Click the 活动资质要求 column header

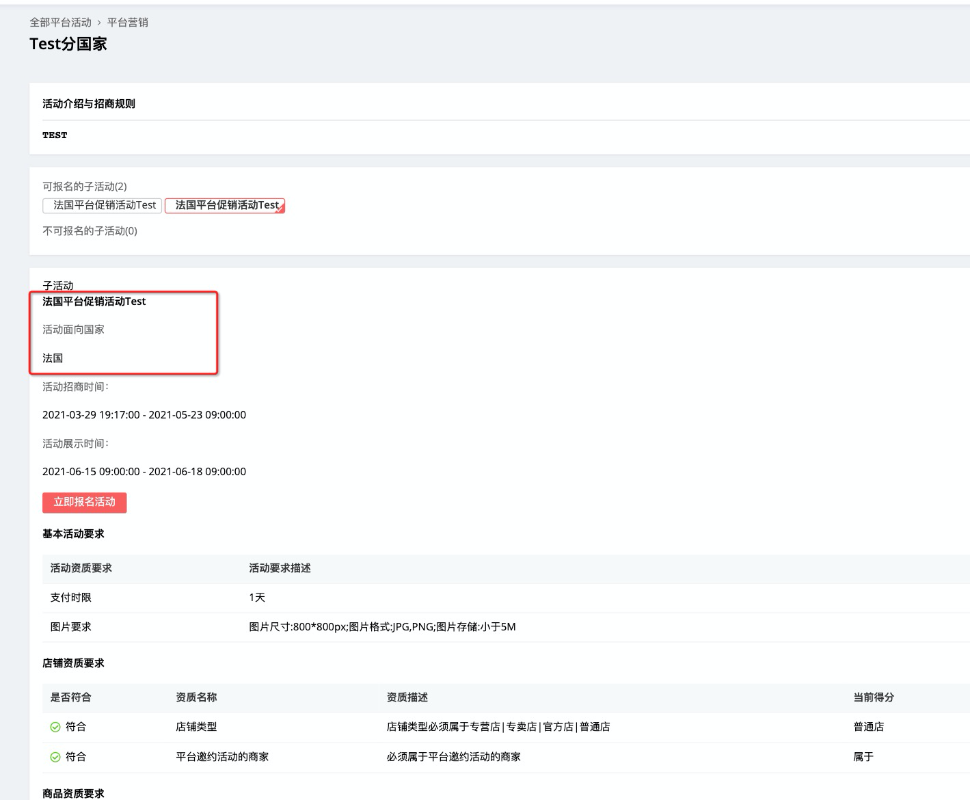tap(81, 568)
